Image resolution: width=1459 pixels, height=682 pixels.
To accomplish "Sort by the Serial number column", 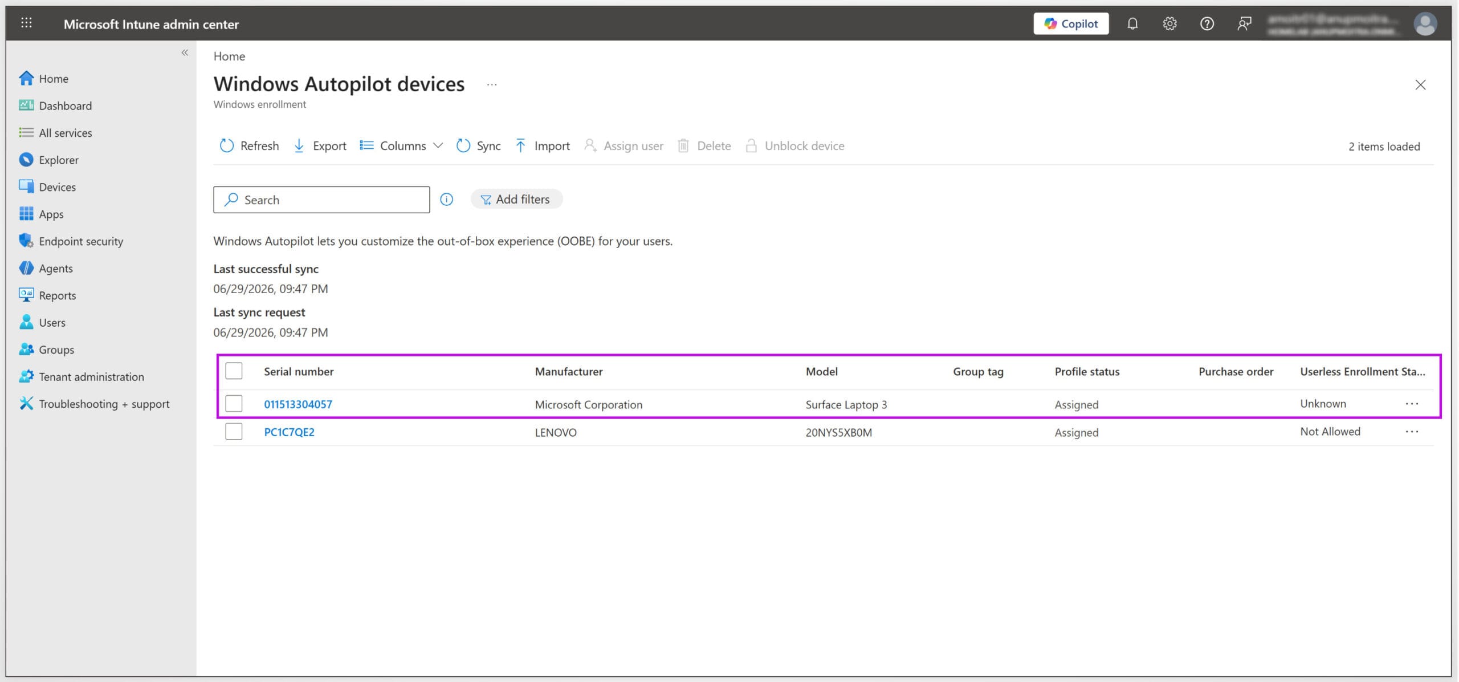I will [299, 372].
